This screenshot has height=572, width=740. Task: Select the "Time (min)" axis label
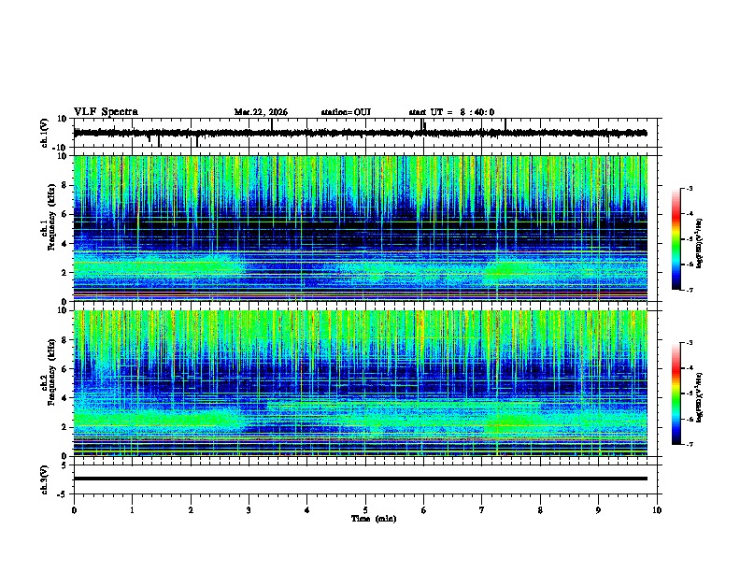(374, 519)
